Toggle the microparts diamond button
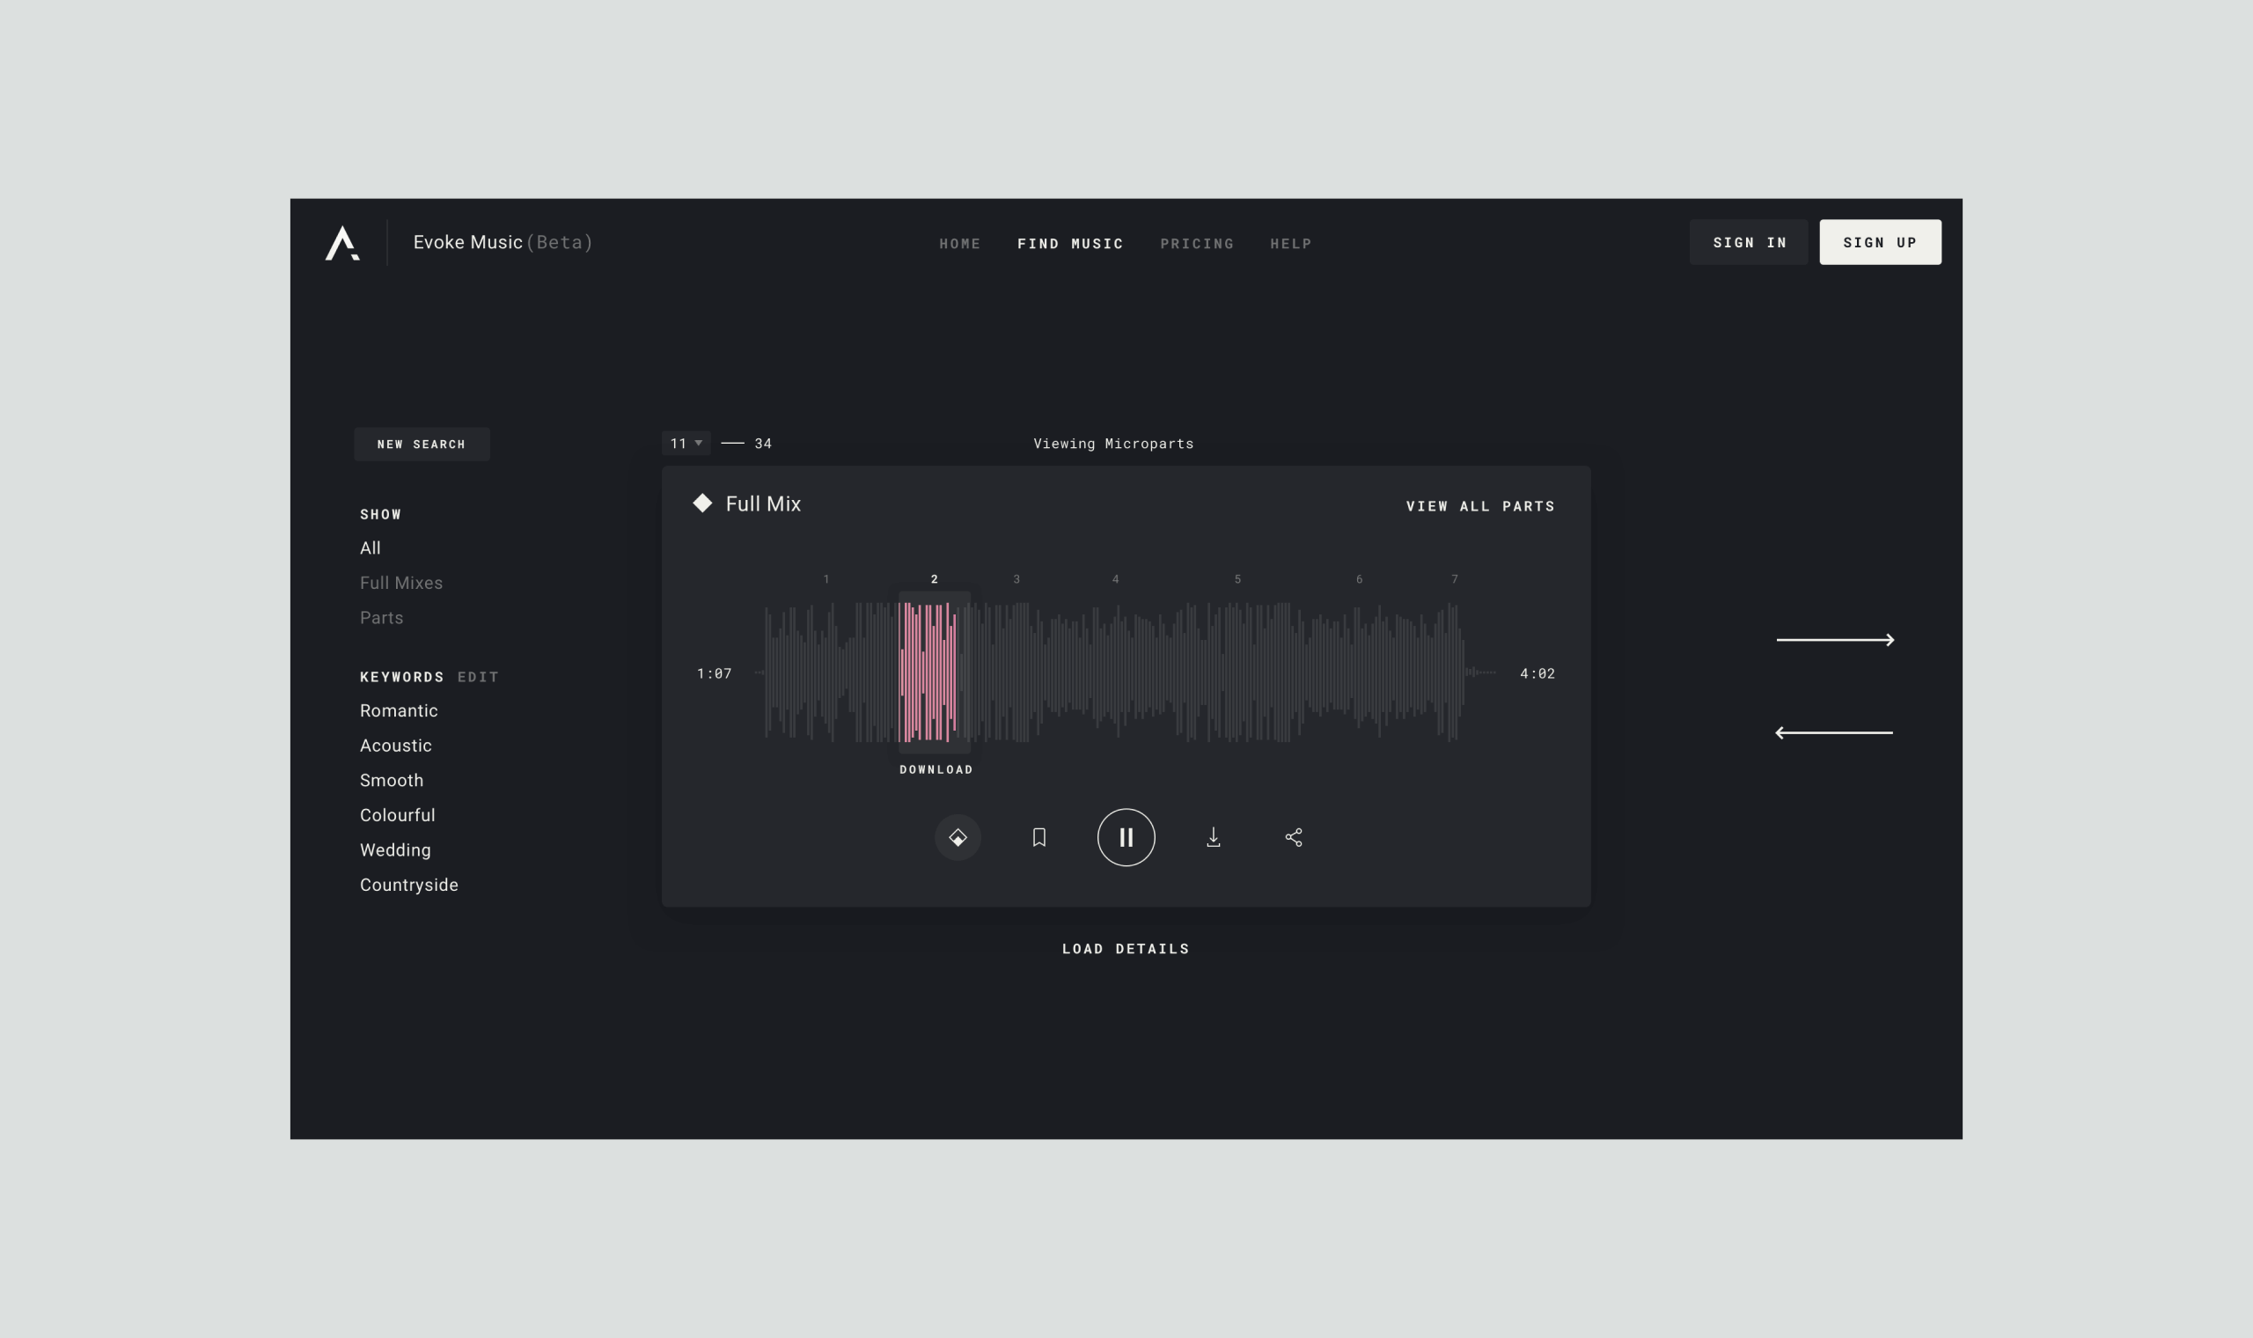Viewport: 2253px width, 1338px height. (x=957, y=838)
